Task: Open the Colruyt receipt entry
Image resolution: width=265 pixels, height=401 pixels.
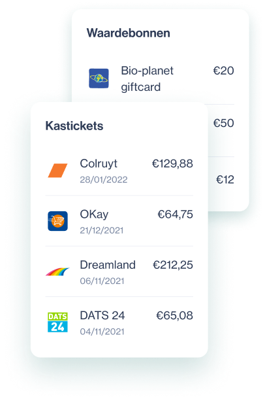Action: (119, 171)
